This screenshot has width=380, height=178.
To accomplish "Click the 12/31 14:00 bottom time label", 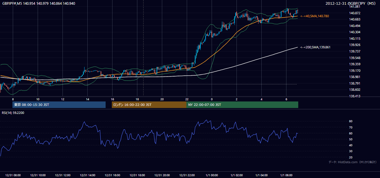I will click(x=87, y=175).
